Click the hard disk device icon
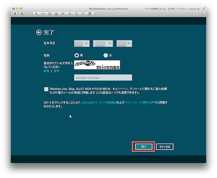217x178 pixels. 50,14
